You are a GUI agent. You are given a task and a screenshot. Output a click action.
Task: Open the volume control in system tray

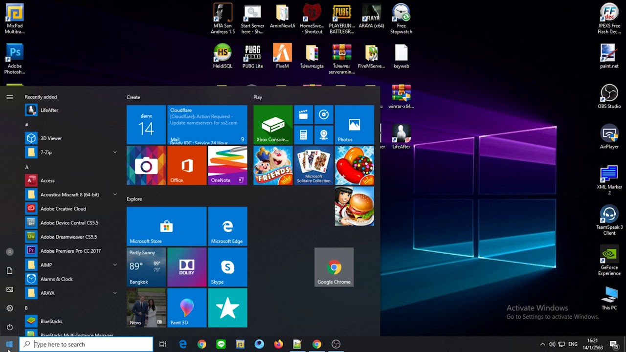[552, 344]
